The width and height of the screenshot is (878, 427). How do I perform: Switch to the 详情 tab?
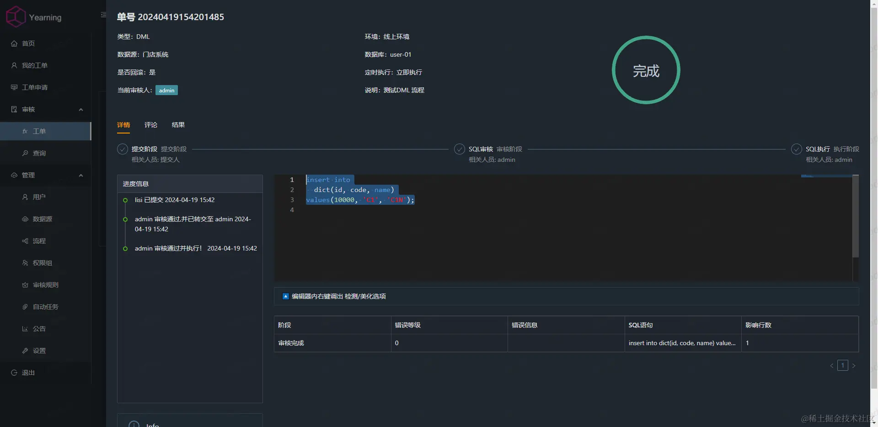tap(123, 125)
